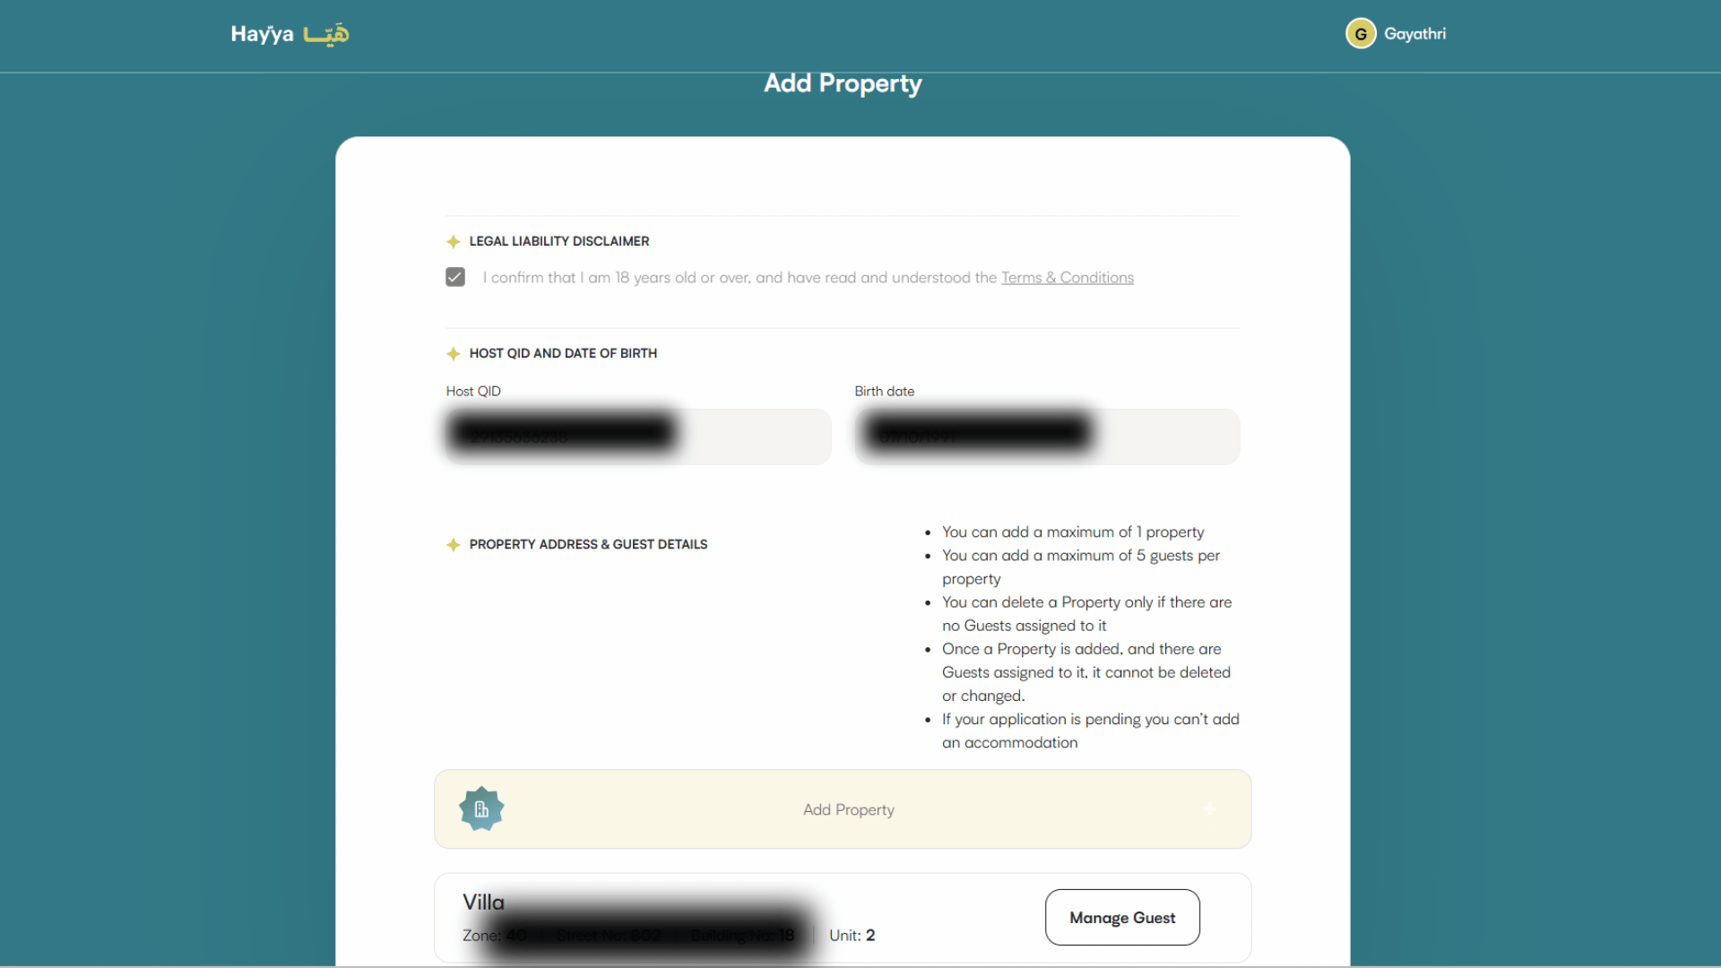Screen dimensions: 1721x968
Task: Click the yellow G profile avatar
Action: coord(1360,34)
